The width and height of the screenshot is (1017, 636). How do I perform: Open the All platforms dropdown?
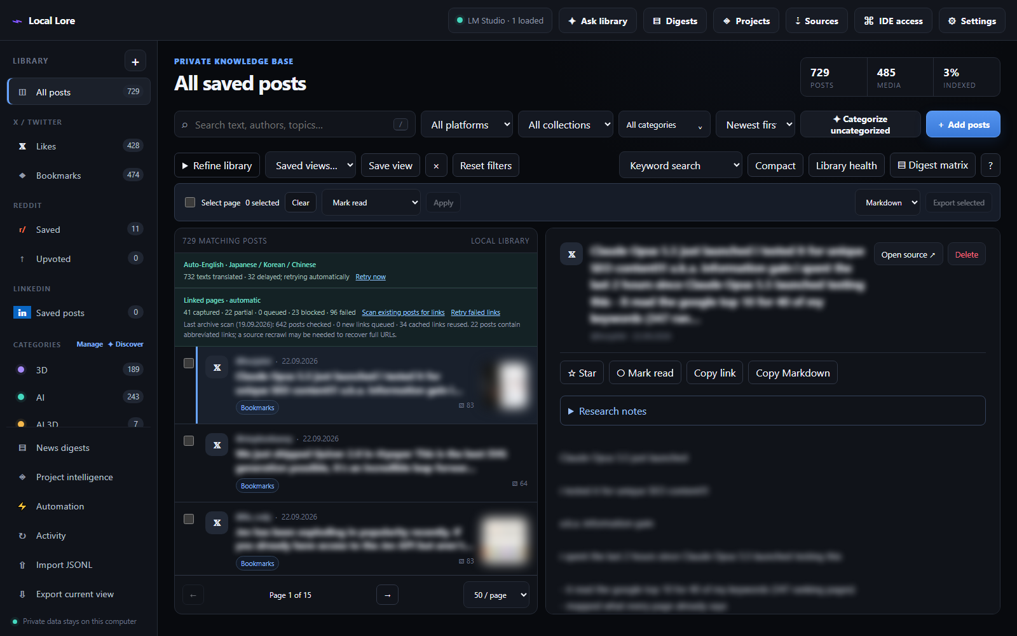point(467,125)
